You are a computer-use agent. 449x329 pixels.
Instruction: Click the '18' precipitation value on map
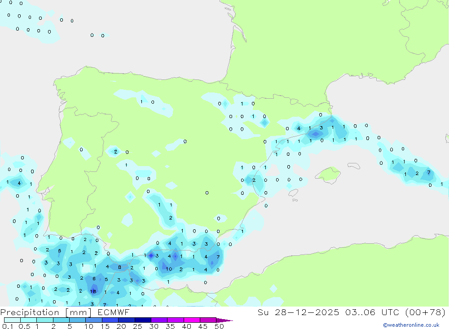point(93,291)
